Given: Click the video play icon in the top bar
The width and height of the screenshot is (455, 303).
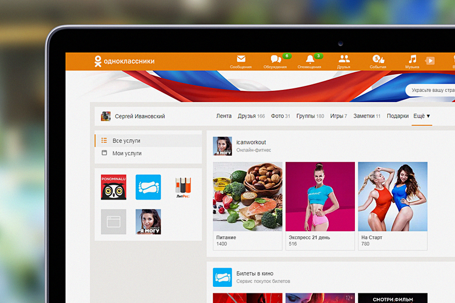Looking at the screenshot, I should point(430,61).
